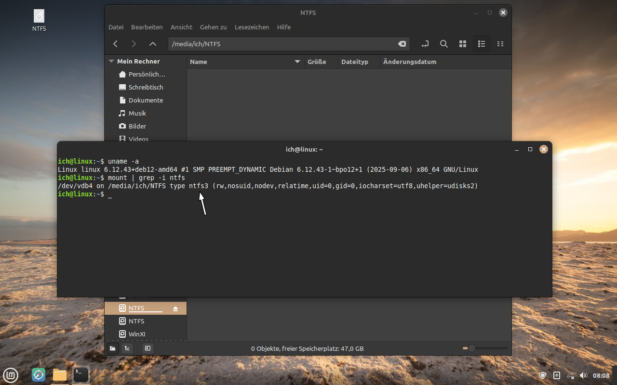The image size is (617, 385).
Task: Open the Ansicht menu
Action: pos(181,27)
